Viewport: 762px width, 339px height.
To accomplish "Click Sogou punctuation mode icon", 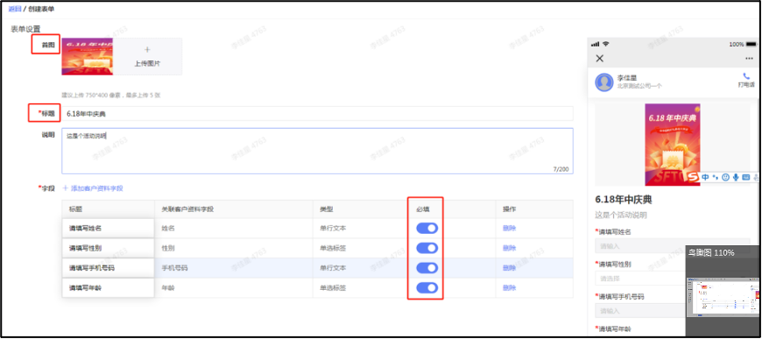I will [715, 178].
